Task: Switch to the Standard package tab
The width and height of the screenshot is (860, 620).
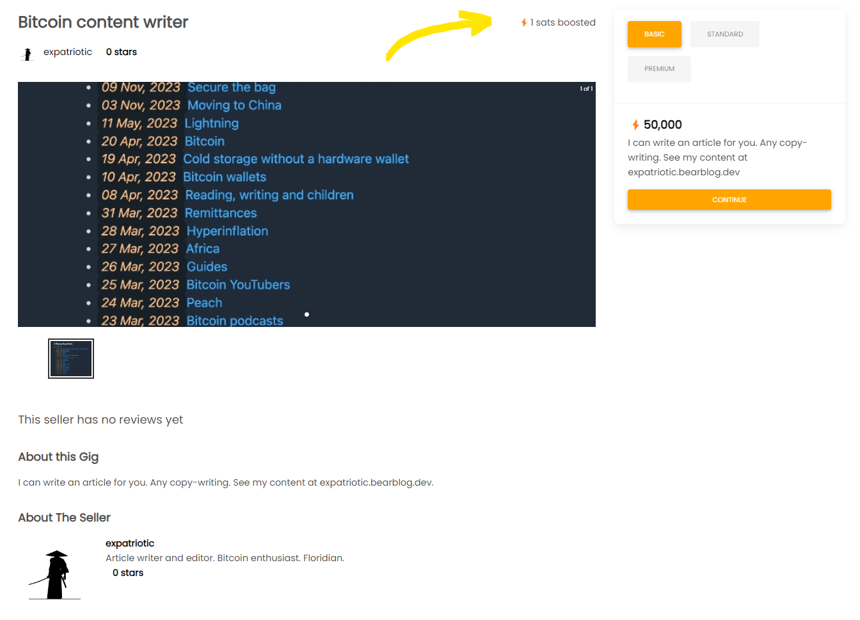Action: click(724, 35)
